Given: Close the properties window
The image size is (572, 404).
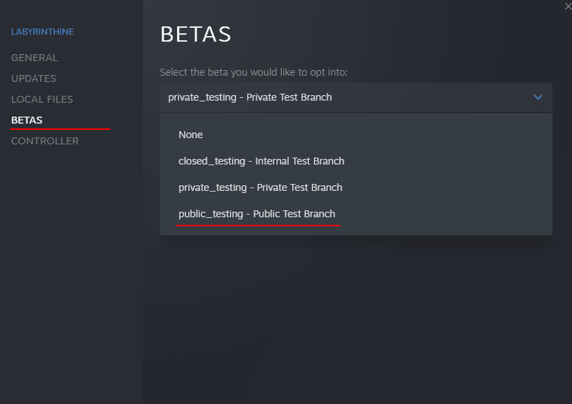Looking at the screenshot, I should coord(568,6).
